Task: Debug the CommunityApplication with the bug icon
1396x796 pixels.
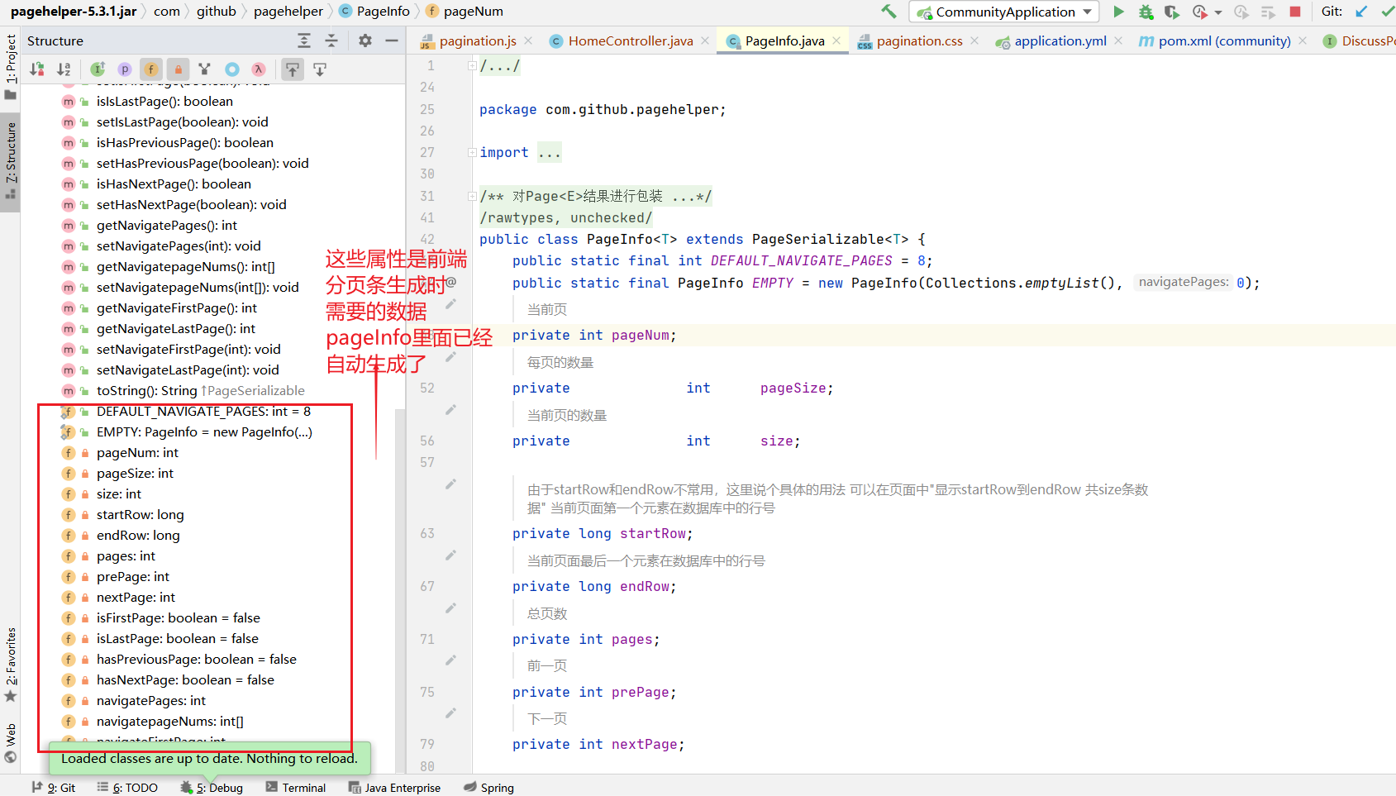Action: [x=1146, y=12]
